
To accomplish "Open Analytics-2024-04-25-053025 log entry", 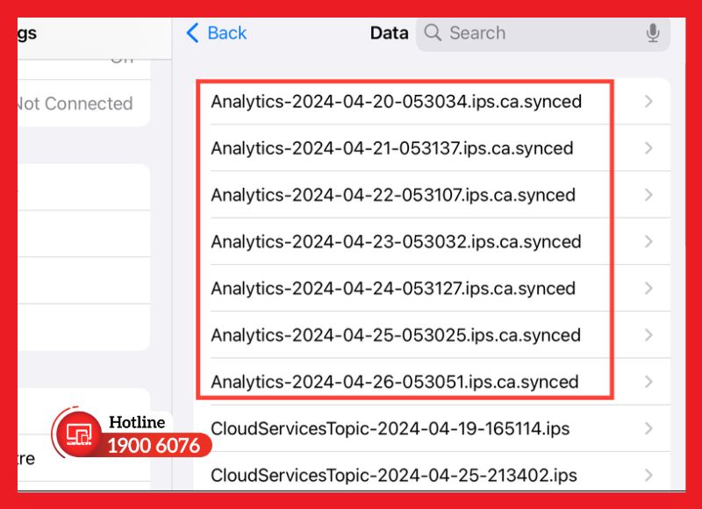I will (395, 335).
